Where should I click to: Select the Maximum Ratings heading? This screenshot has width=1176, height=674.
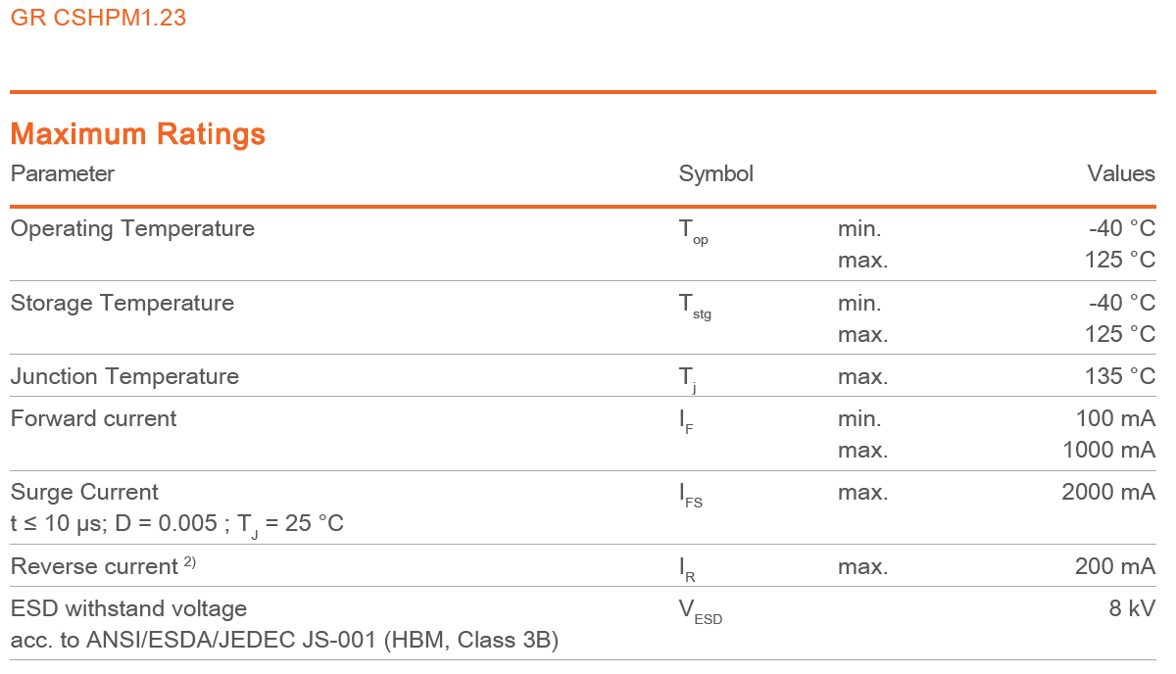[x=138, y=134]
